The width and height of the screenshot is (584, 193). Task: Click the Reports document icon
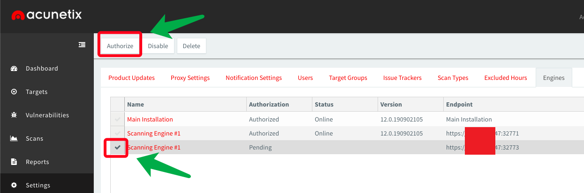(14, 162)
